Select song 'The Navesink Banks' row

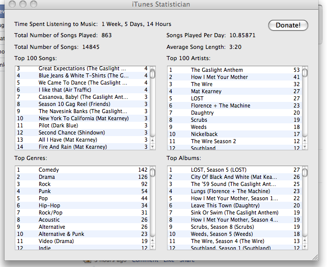[82, 111]
